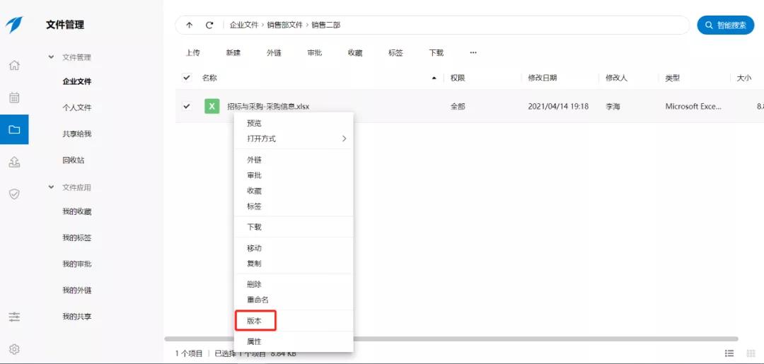Image resolution: width=764 pixels, height=364 pixels.
Task: Click the 类型 column header
Action: (673, 78)
